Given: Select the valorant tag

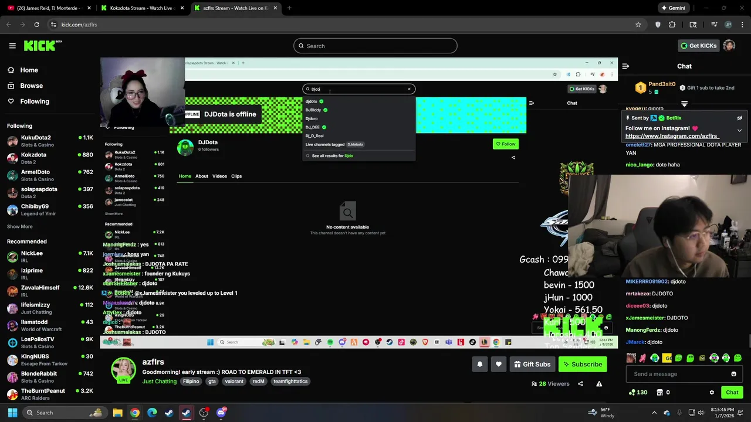Looking at the screenshot, I should coord(234,381).
